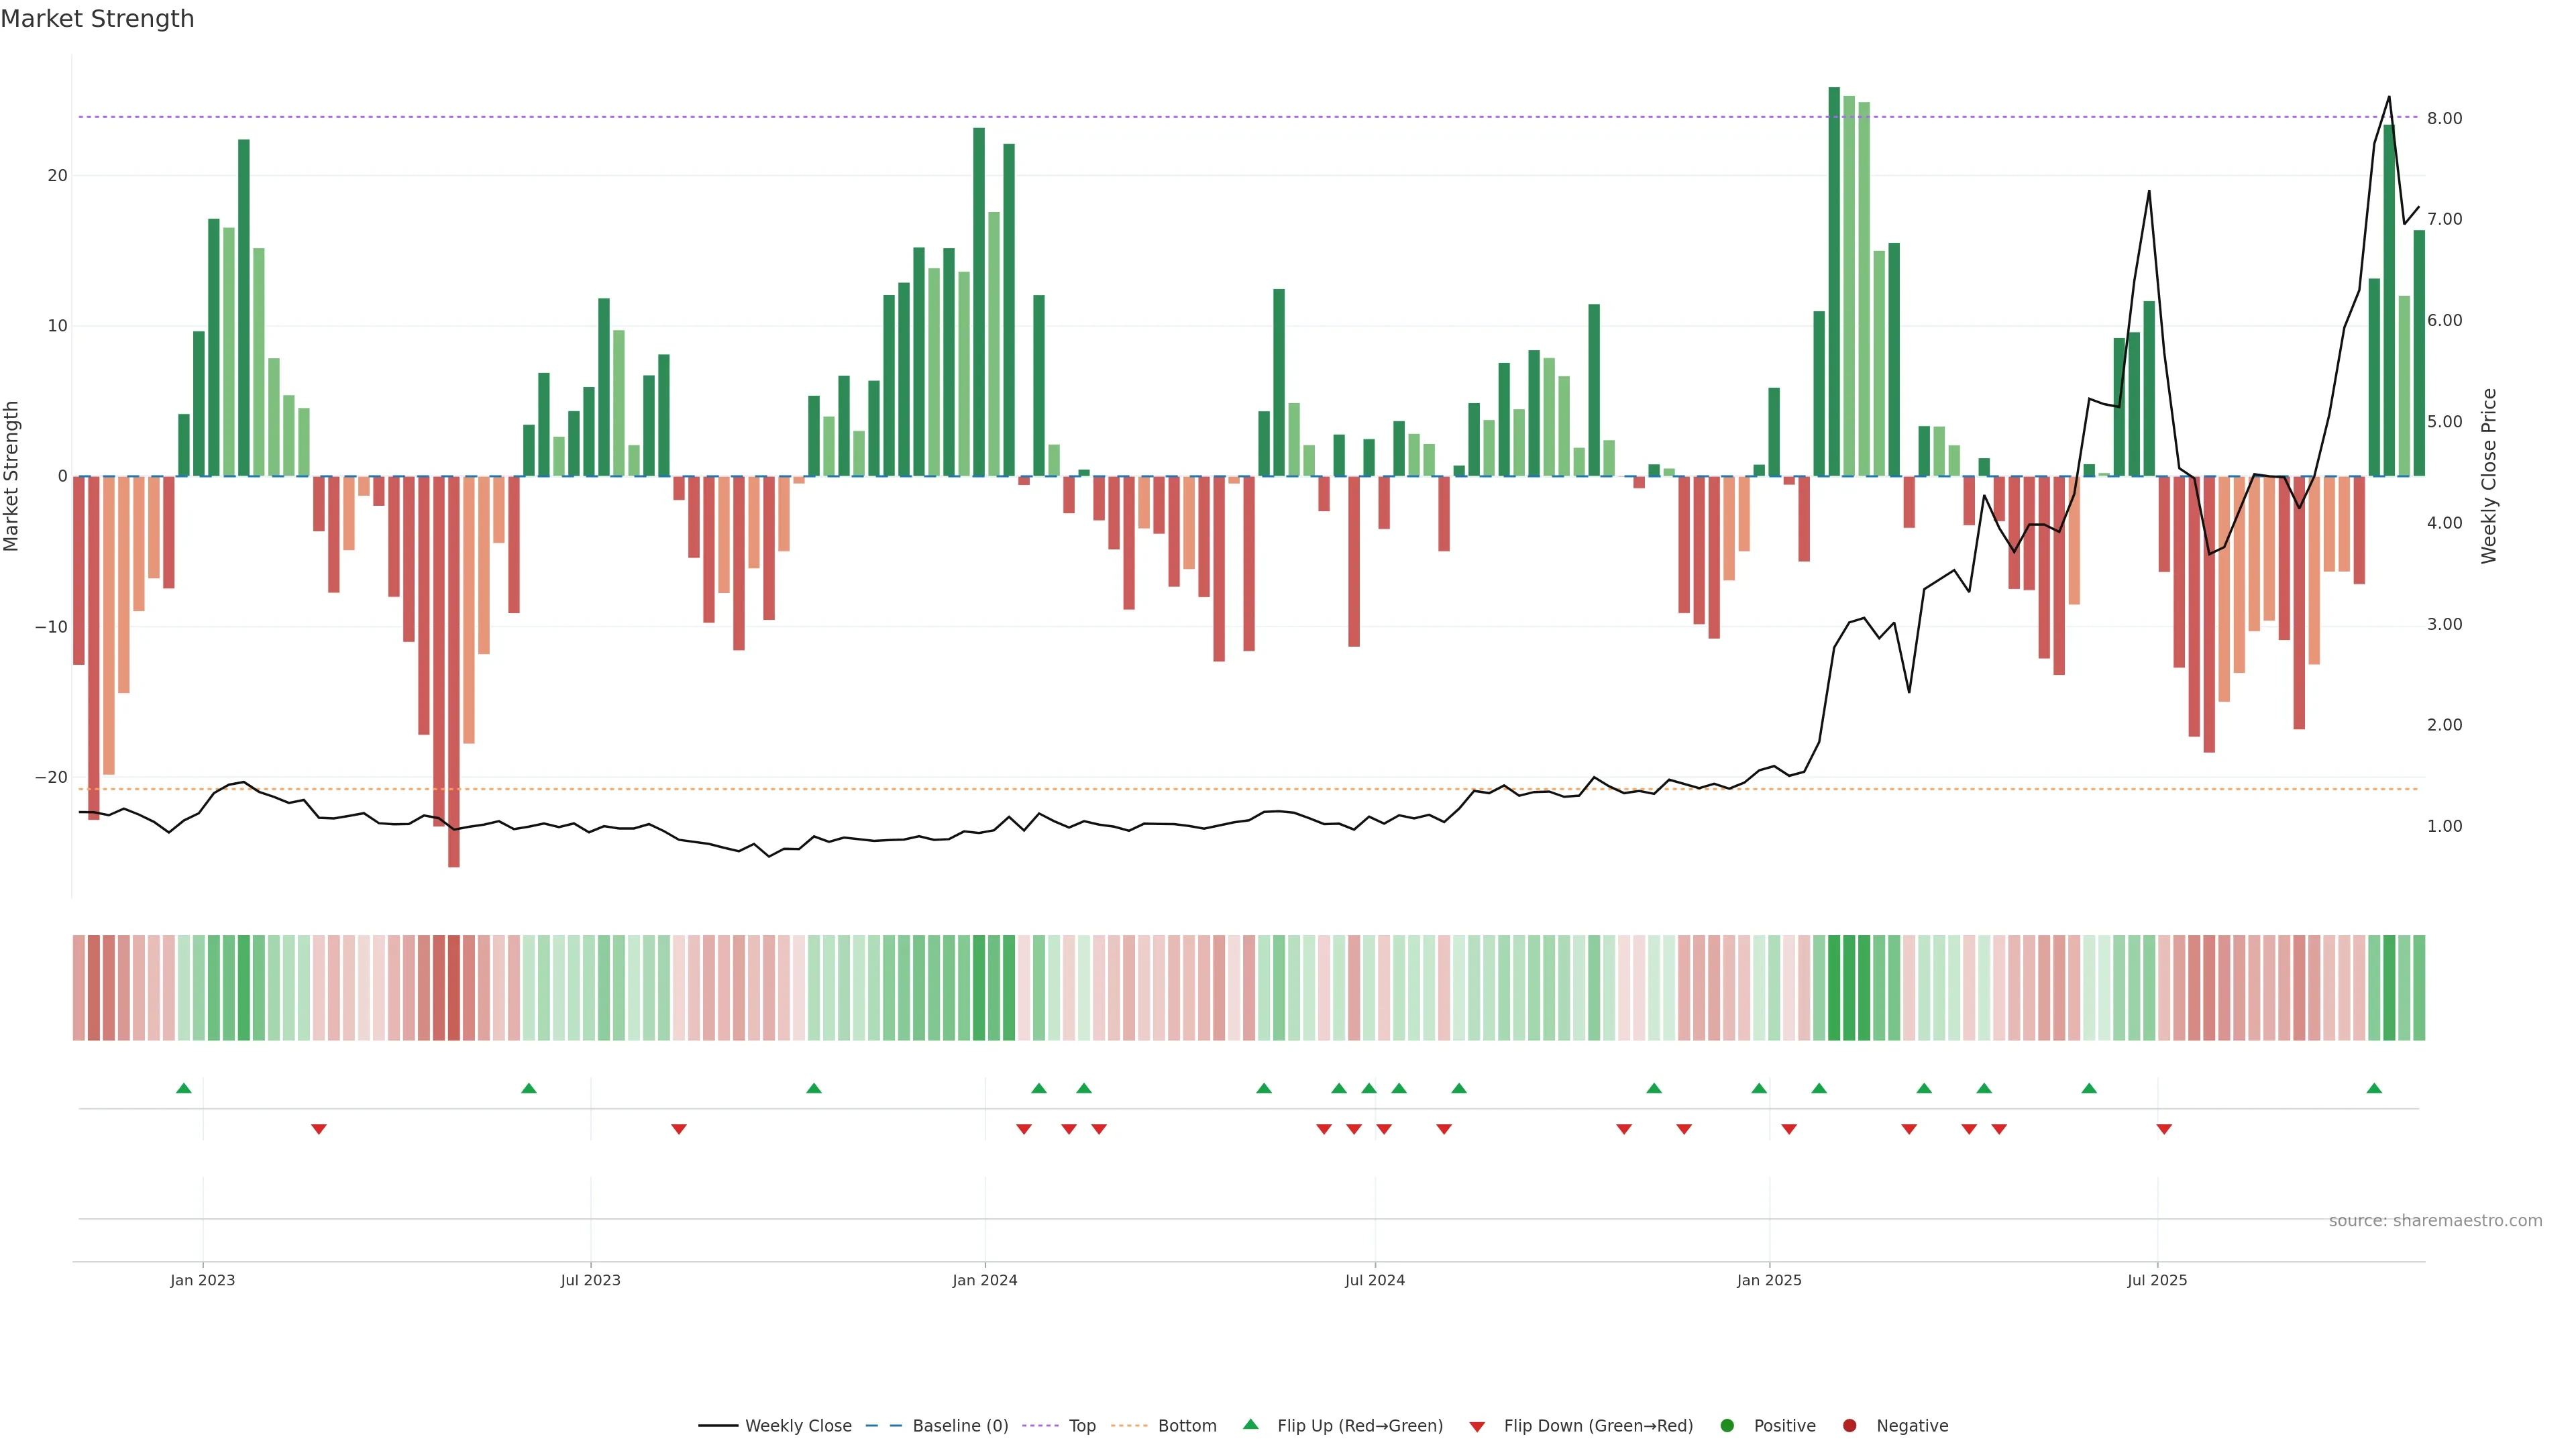Click the Weekly Close Price axis title

(x=2489, y=476)
